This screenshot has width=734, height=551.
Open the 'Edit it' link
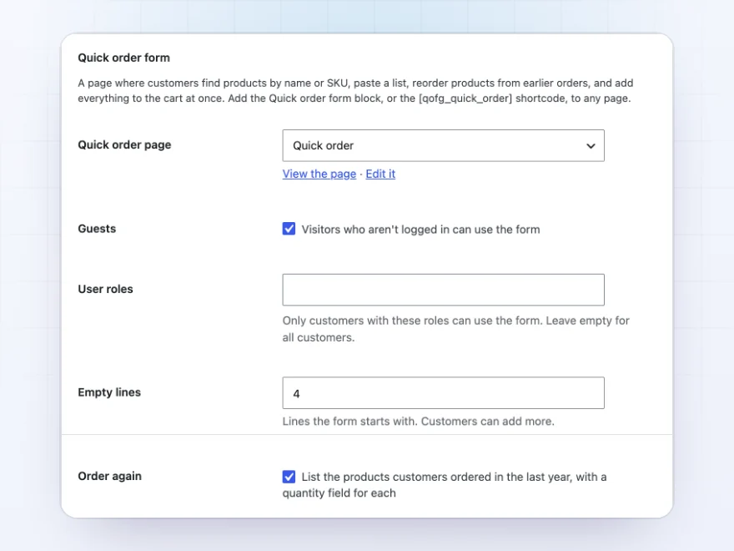click(380, 174)
